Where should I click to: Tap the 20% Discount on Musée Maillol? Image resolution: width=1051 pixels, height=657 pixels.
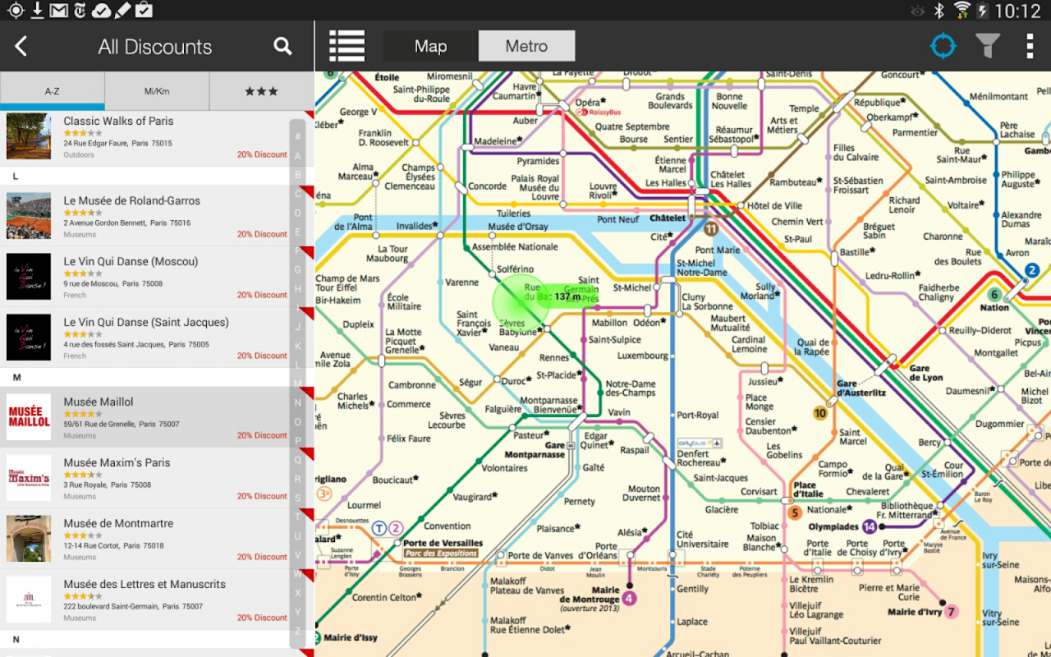pos(262,435)
